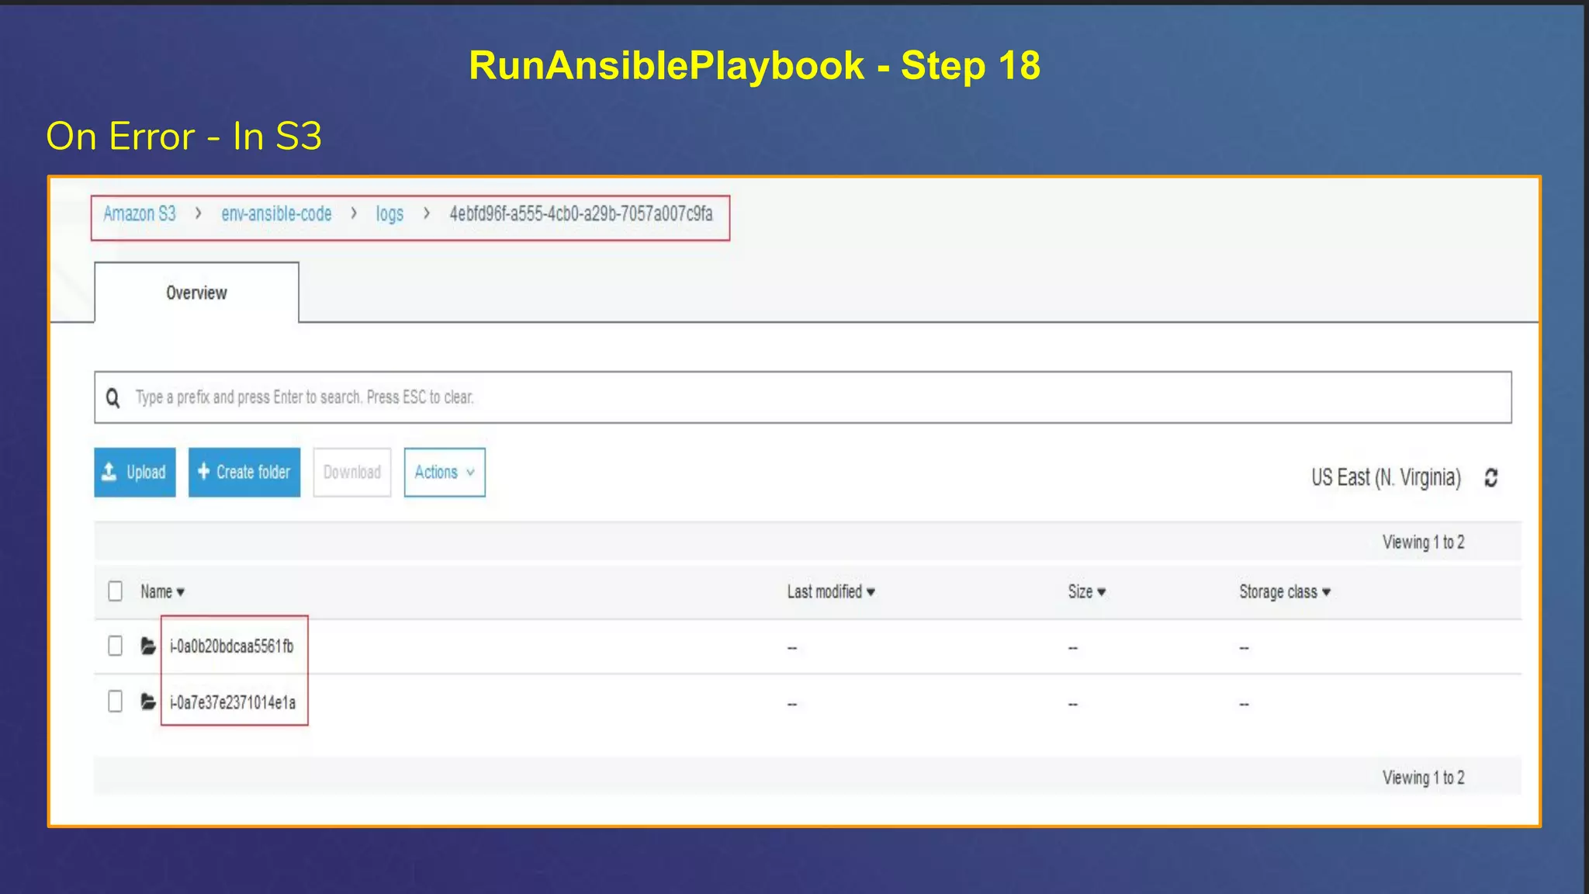Click the folder icon for i-0a0b20bdcaa5561fb
This screenshot has width=1589, height=894.
148,646
